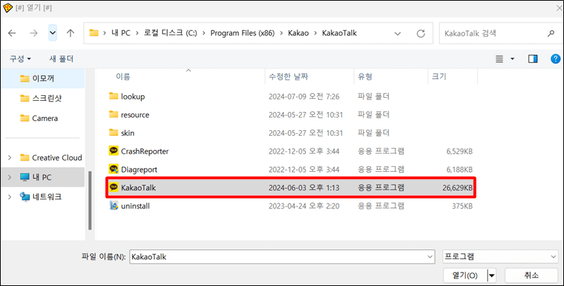Expand the '네트워크' tree node
Screen dimensions: 564x286
tap(10, 197)
